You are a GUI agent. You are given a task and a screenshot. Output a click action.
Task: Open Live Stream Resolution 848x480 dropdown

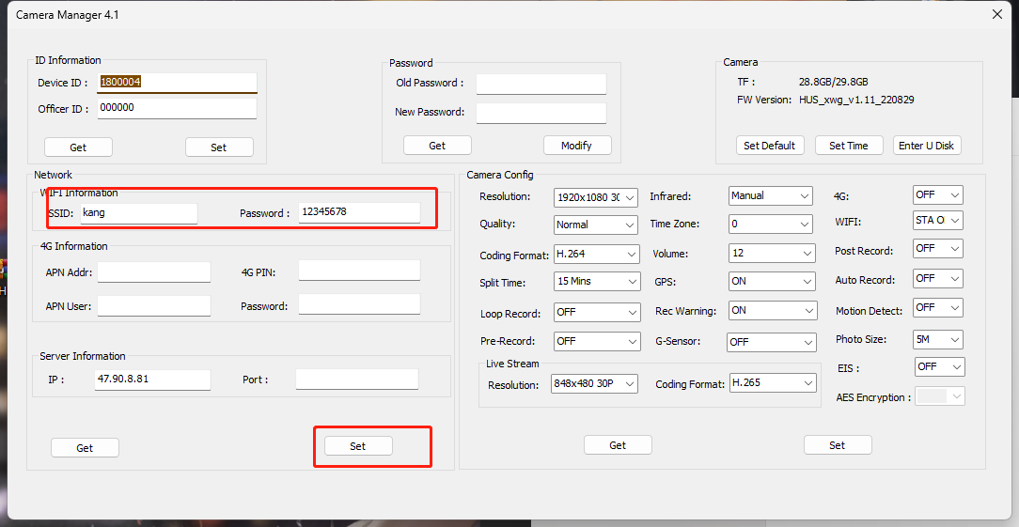pos(594,384)
